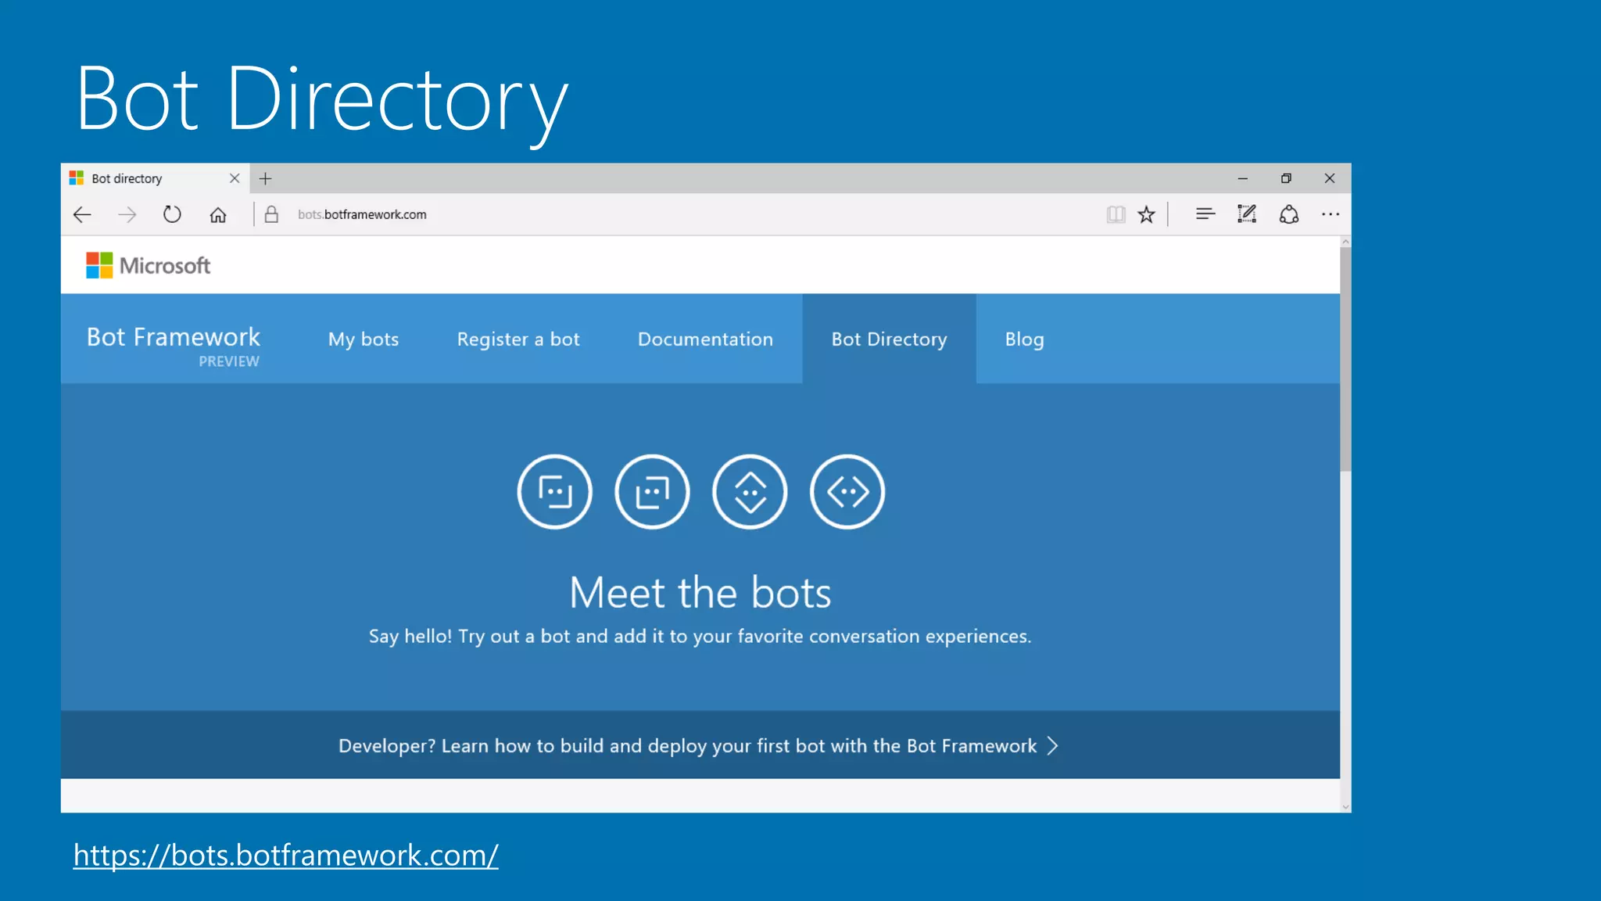Go to Documentation in nav bar

click(x=705, y=339)
